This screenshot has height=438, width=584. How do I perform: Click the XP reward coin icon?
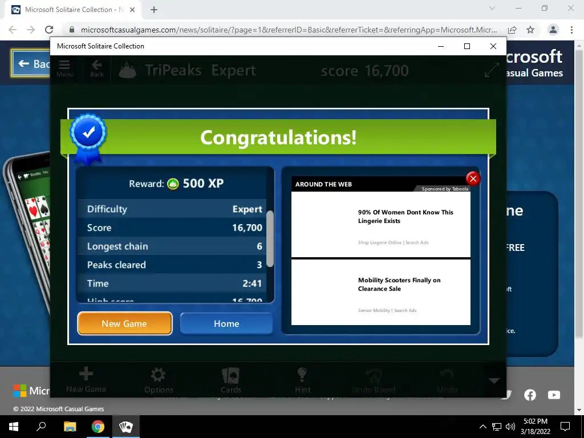pyautogui.click(x=173, y=184)
